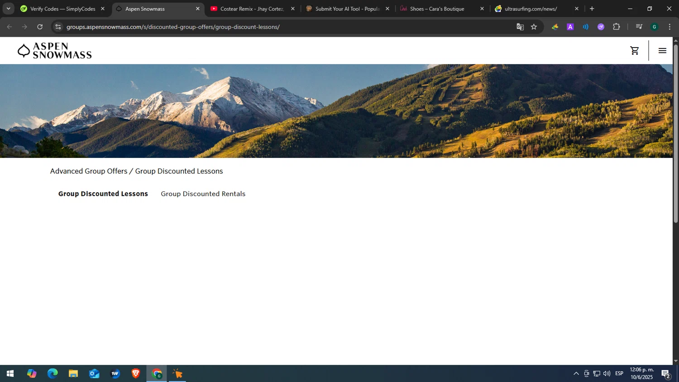Open the shopping cart
679x382 pixels.
pyautogui.click(x=635, y=51)
